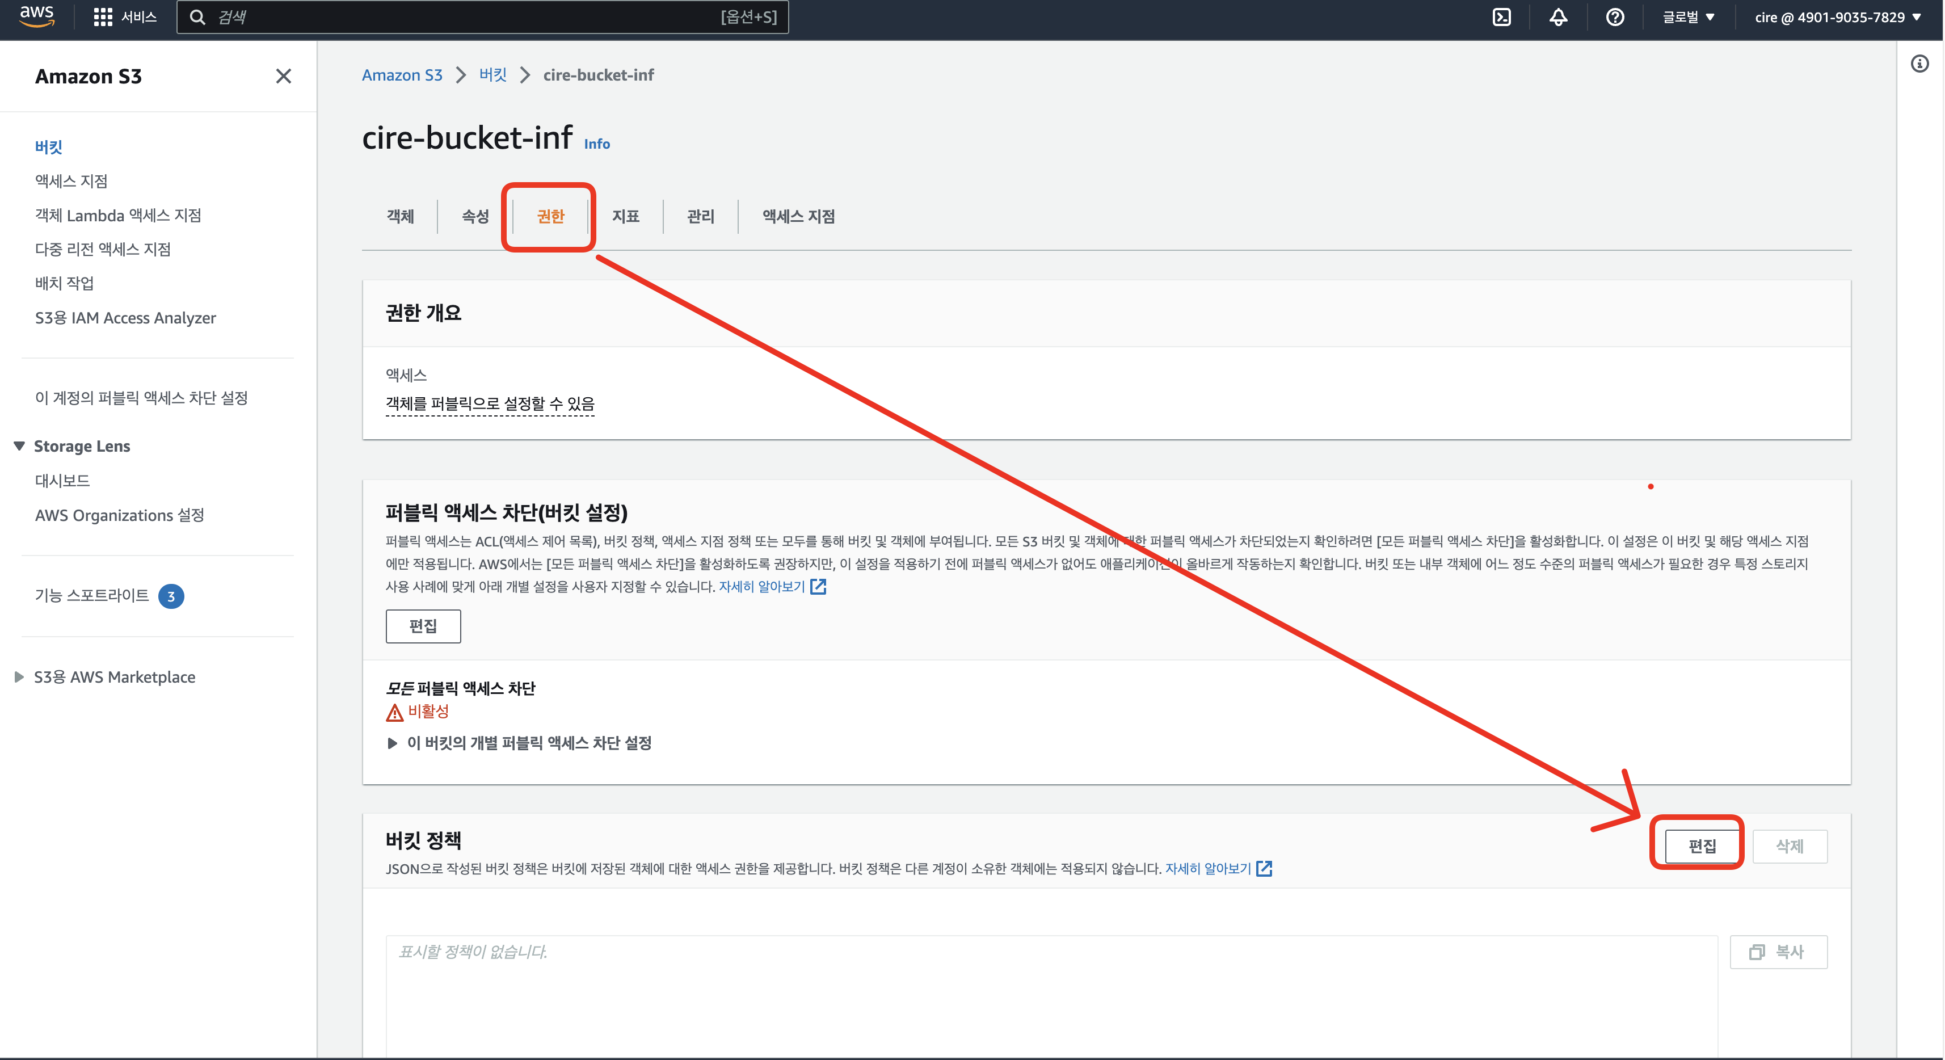Open Storage Lens 대시보드
Image resolution: width=1945 pixels, height=1060 pixels.
coord(62,481)
